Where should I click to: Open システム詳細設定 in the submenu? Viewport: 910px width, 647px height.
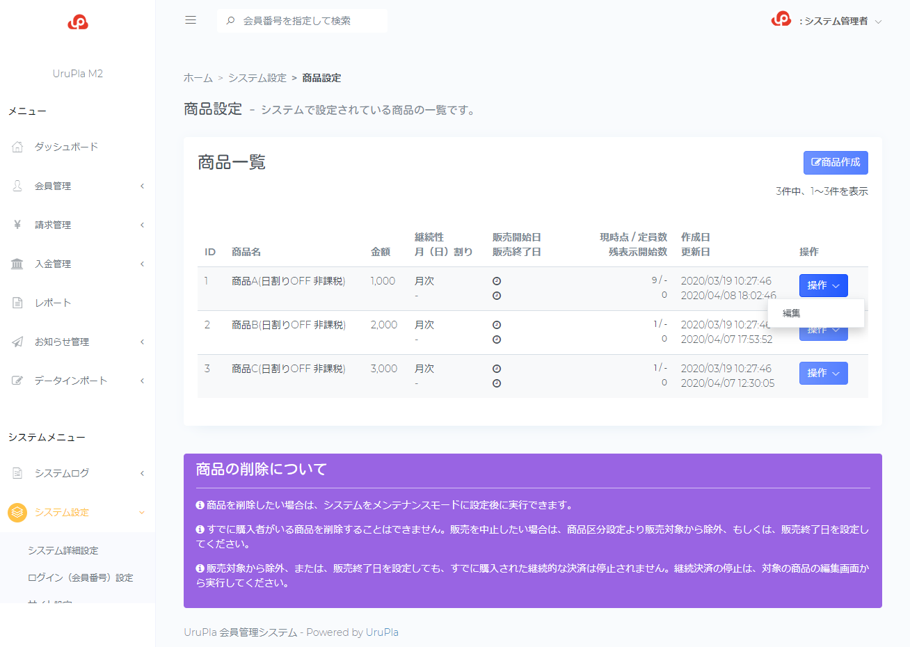coord(63,550)
